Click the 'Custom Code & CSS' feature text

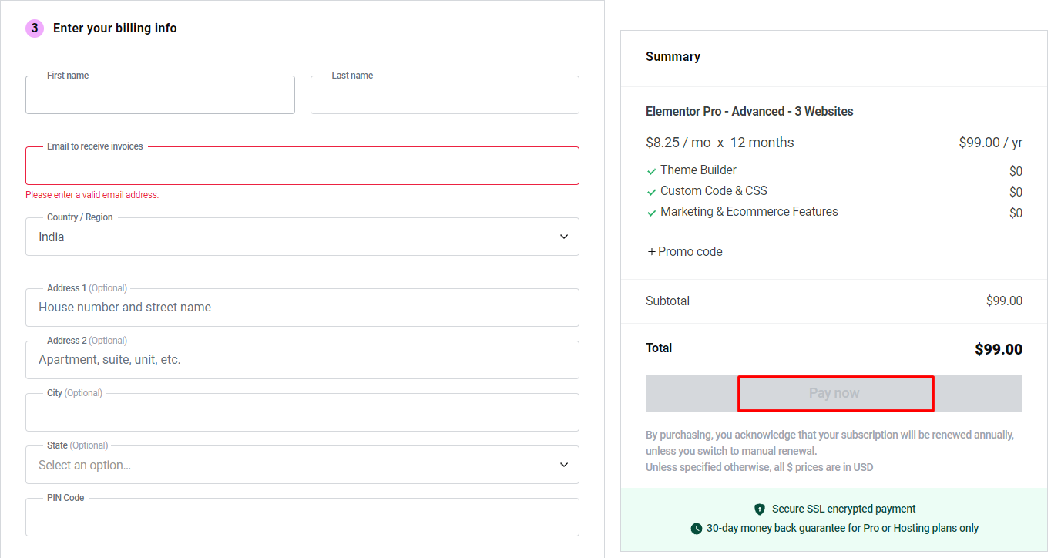pyautogui.click(x=714, y=191)
